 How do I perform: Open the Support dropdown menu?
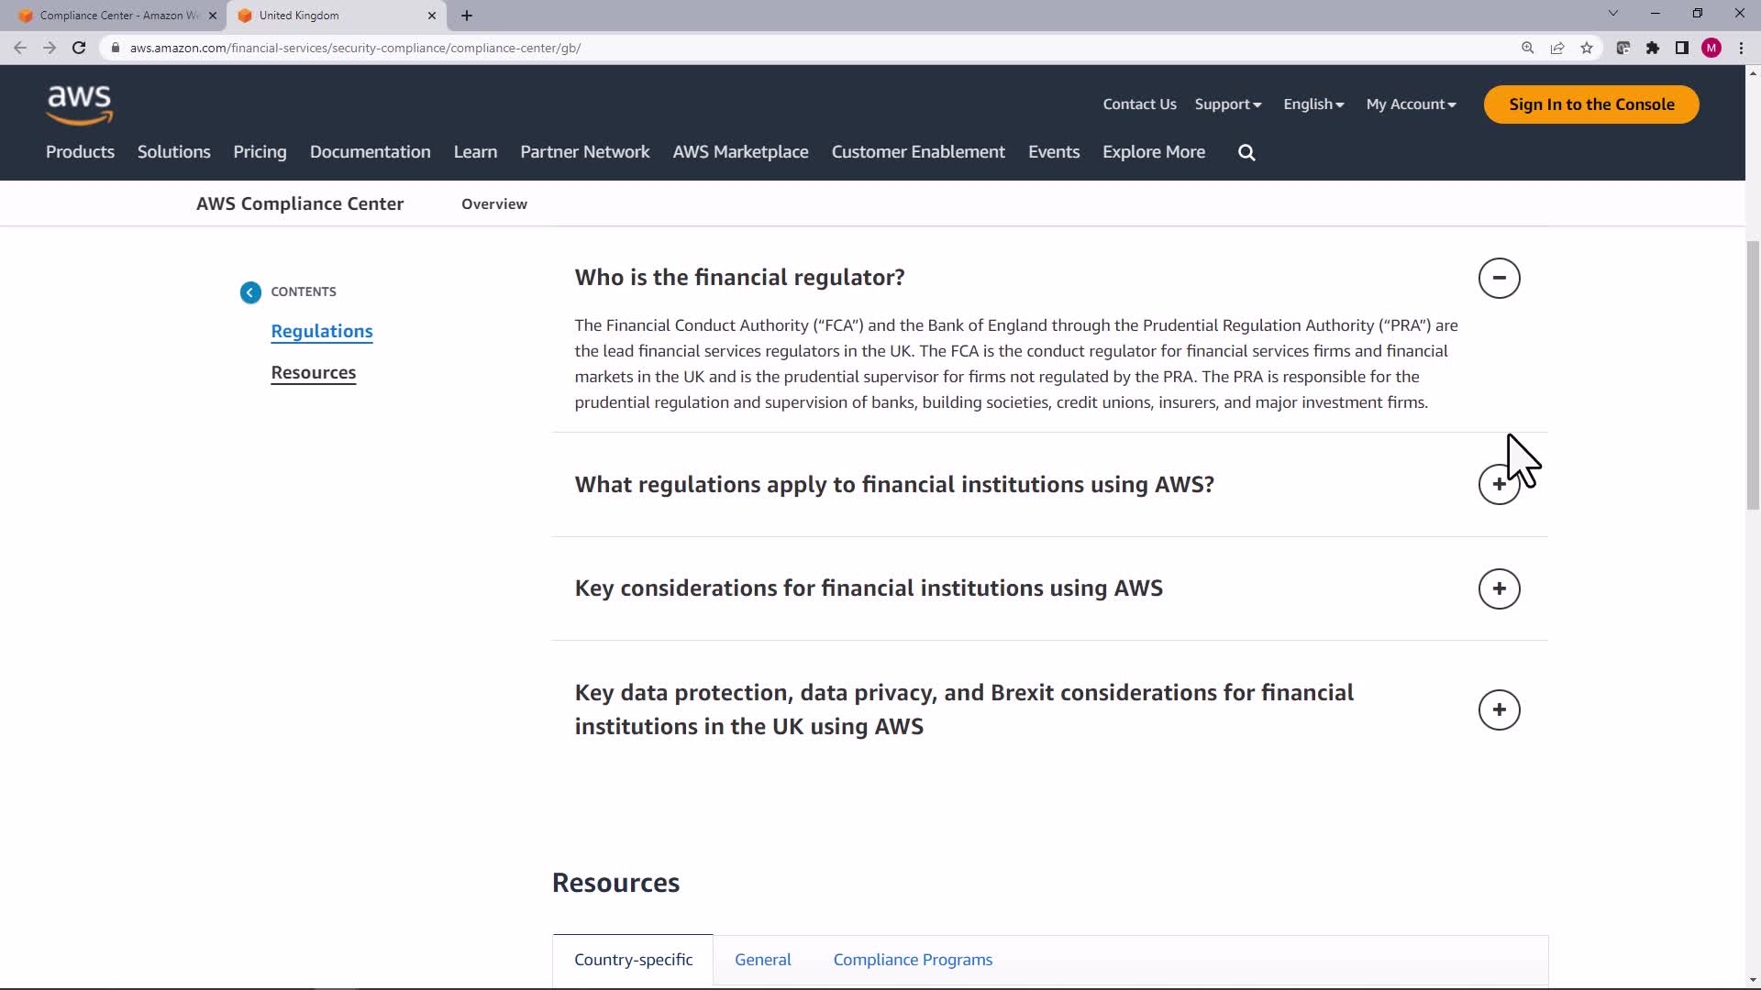(1227, 104)
